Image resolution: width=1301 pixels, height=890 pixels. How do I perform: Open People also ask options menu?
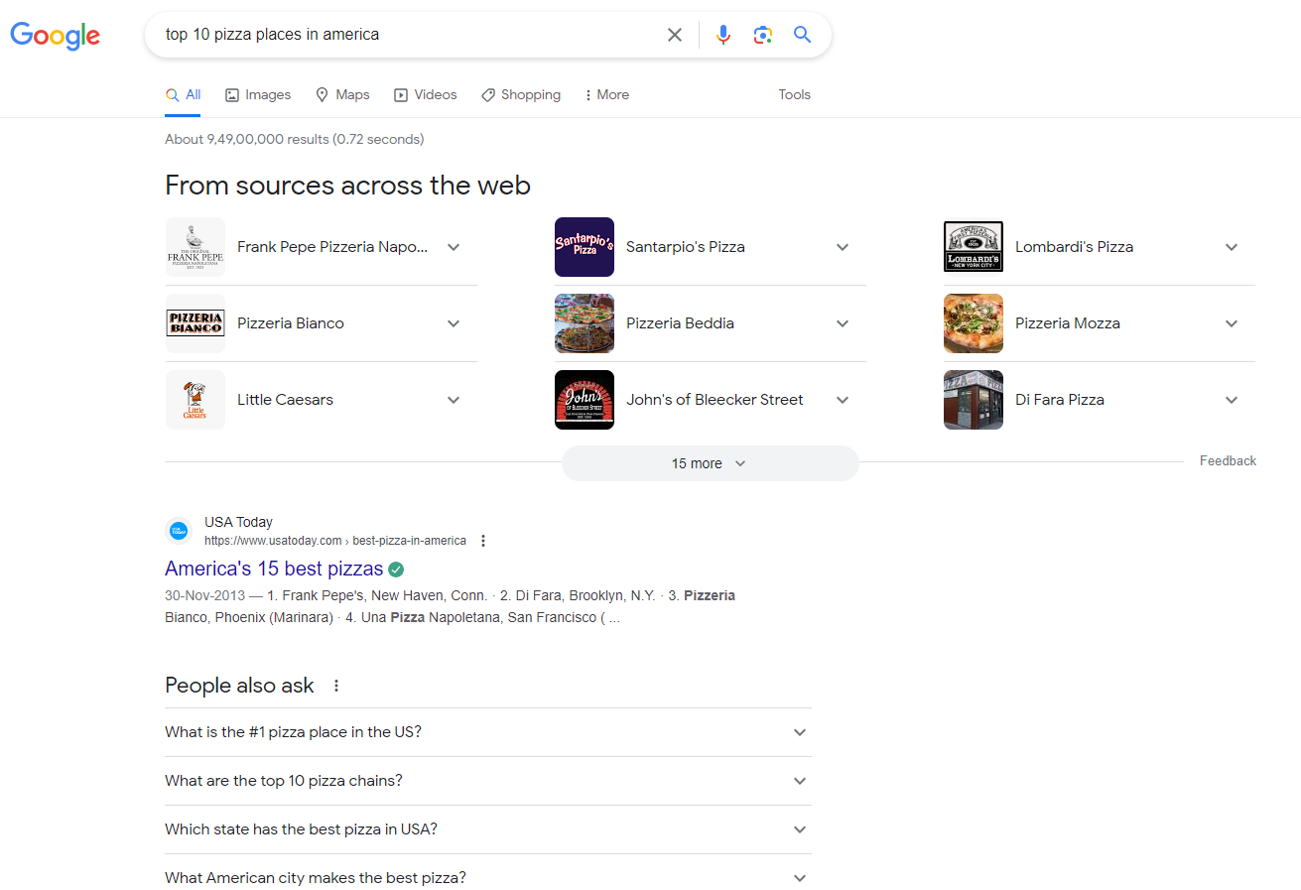[336, 686]
